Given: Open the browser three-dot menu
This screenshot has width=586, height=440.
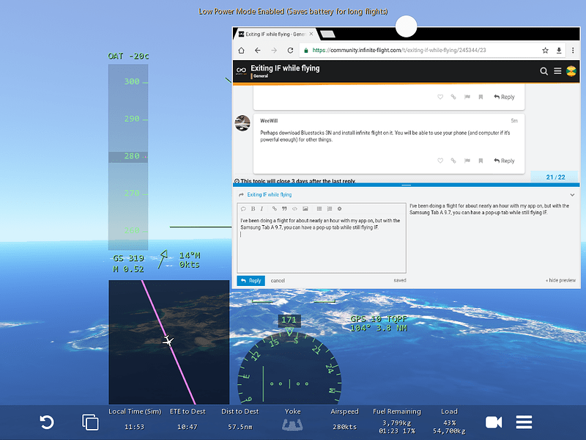Looking at the screenshot, I should tap(573, 50).
